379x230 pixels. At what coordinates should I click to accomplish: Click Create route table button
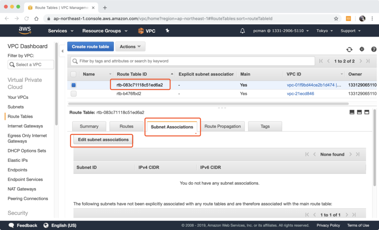click(90, 46)
